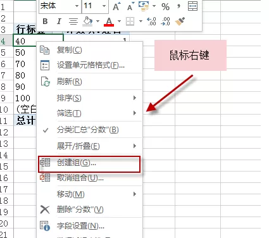This screenshot has width=269, height=238.
Task: Click the copy icon beside 复制
Action: (x=45, y=50)
